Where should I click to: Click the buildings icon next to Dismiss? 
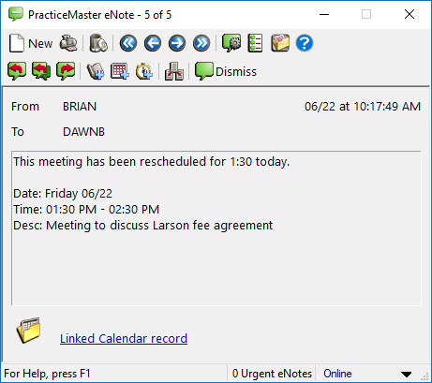[x=174, y=71]
